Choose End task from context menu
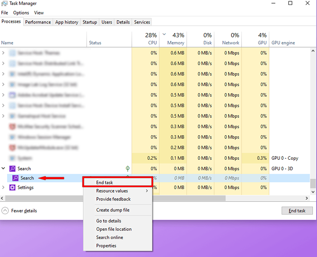 pos(117,182)
